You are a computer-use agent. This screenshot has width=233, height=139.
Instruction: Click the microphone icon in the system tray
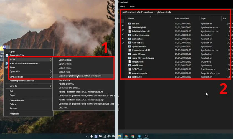tap(92, 136)
